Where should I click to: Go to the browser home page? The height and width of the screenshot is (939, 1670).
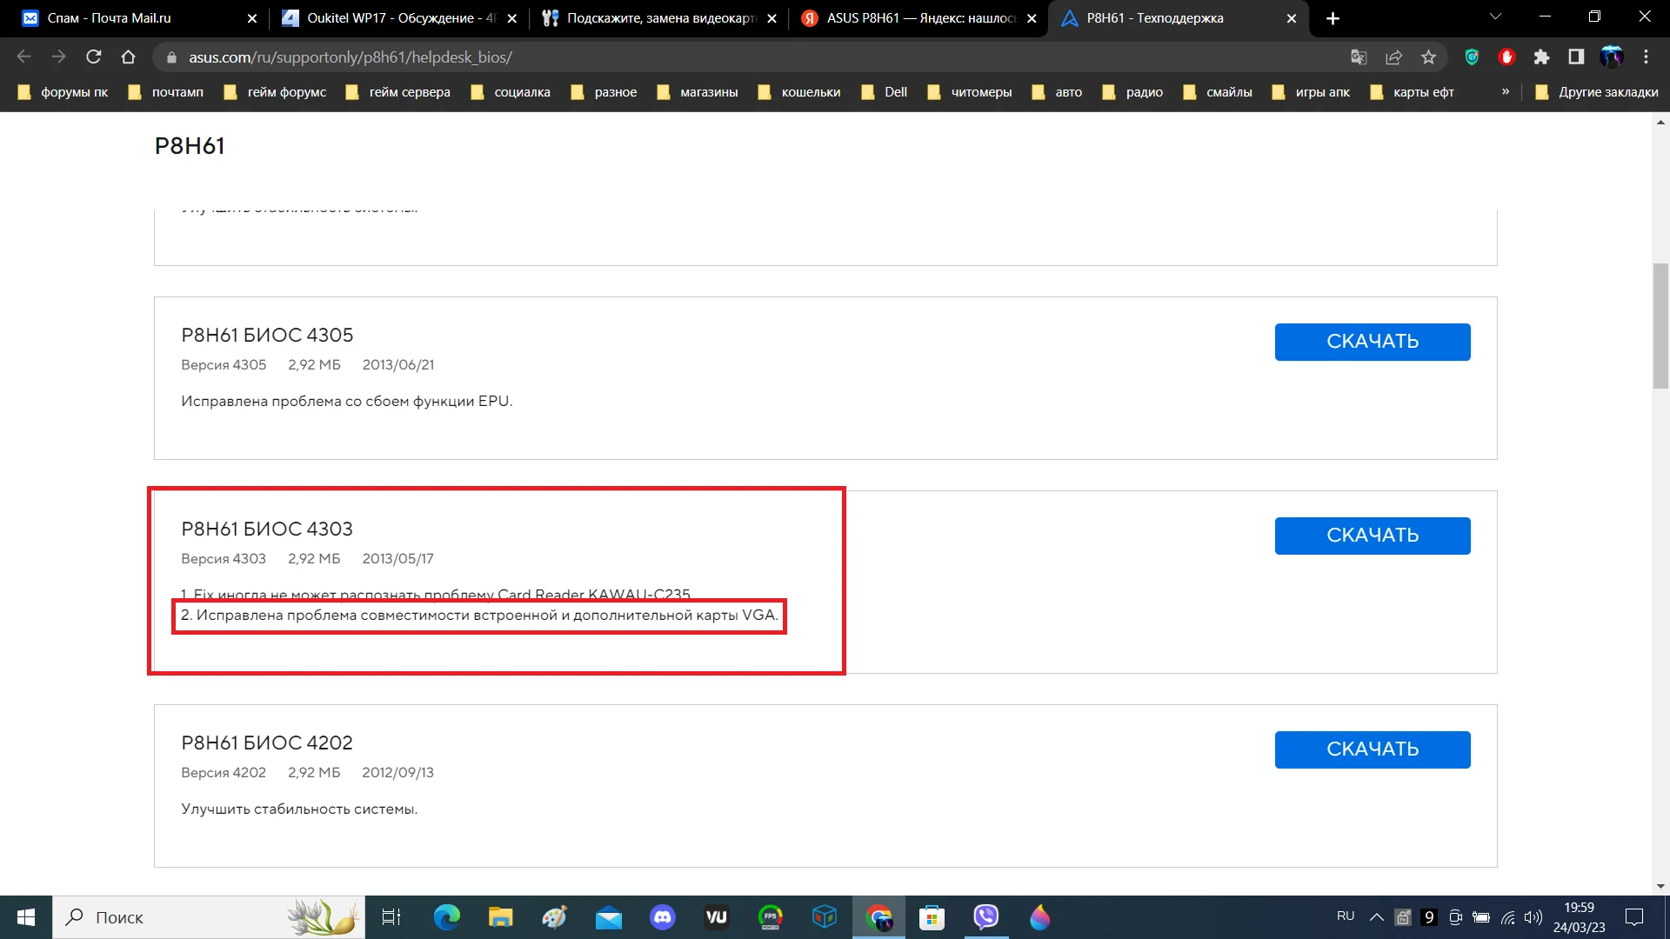click(129, 57)
